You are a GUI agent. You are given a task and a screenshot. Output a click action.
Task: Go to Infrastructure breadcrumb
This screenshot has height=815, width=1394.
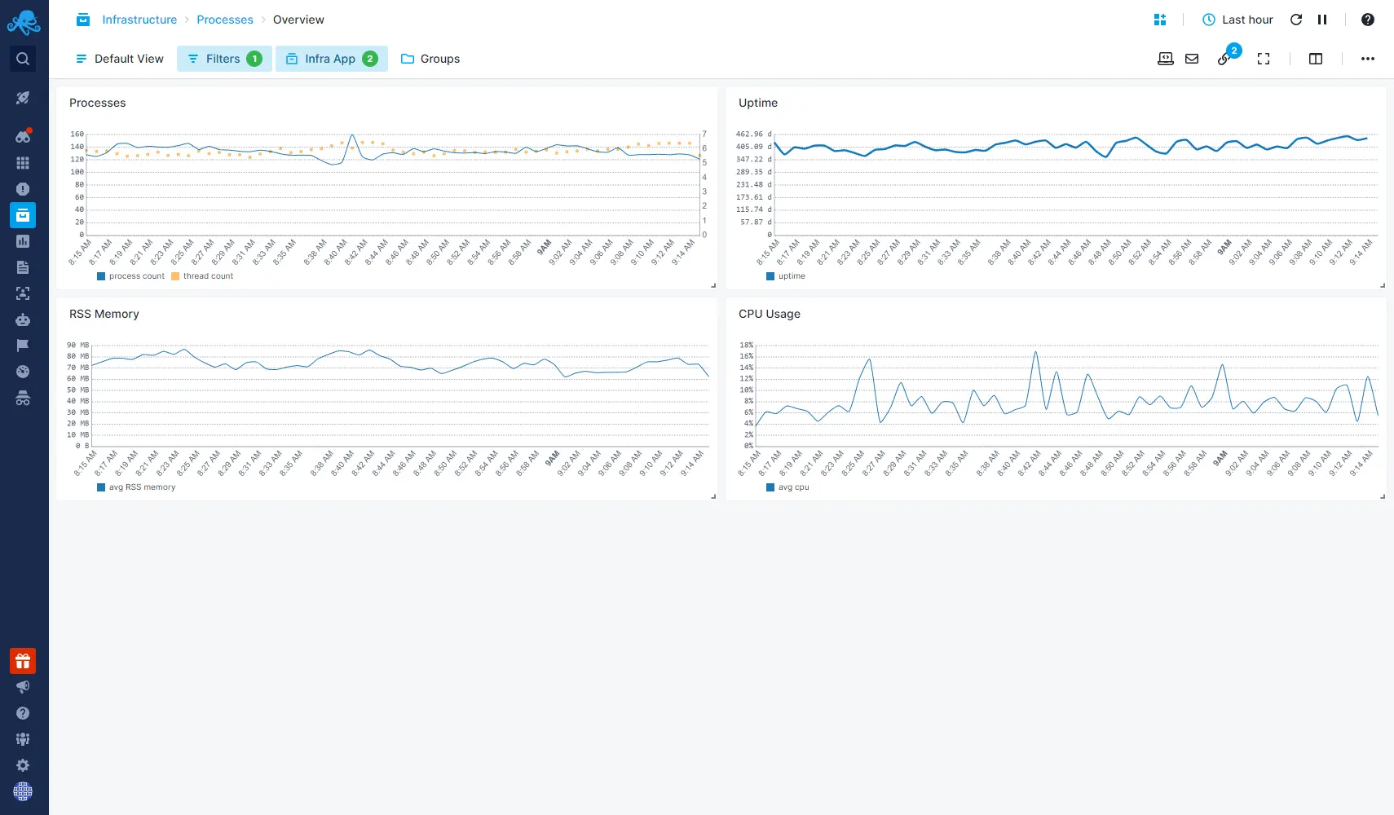tap(139, 20)
